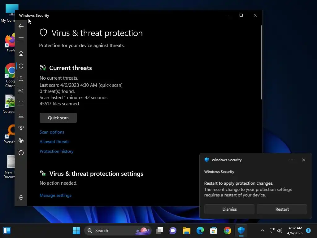
Task: Select the Firefox desktop shortcut
Action: click(x=10, y=43)
